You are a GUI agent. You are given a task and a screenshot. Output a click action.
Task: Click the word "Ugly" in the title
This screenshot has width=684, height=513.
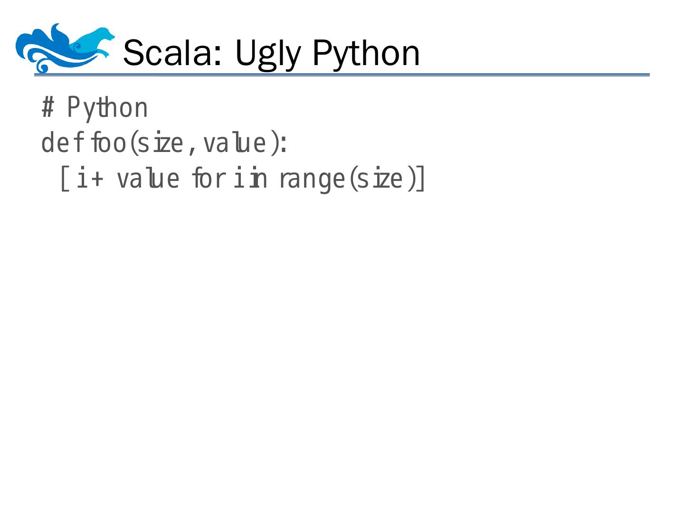click(x=268, y=54)
